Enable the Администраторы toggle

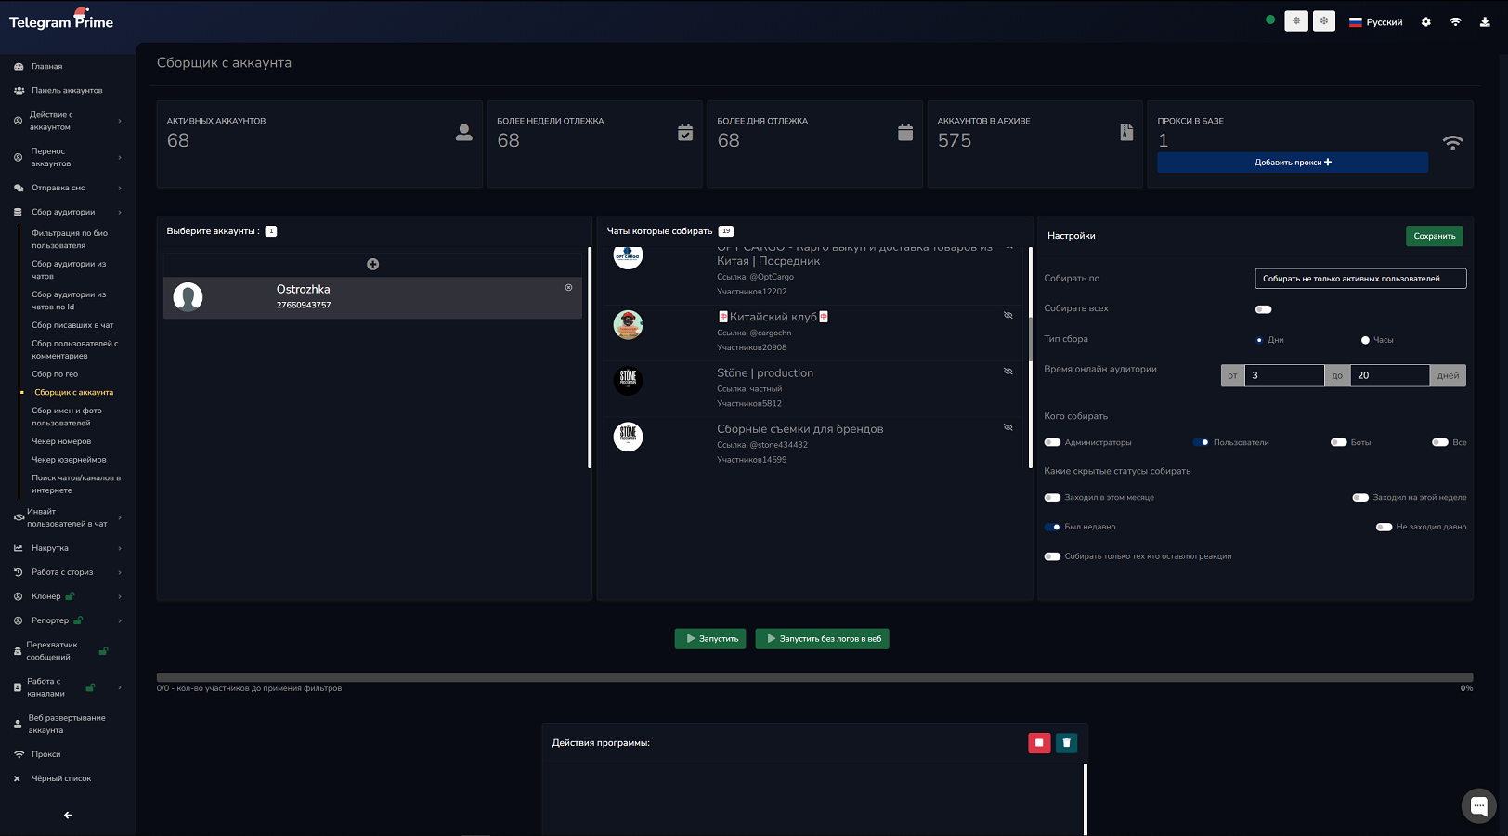pos(1052,443)
